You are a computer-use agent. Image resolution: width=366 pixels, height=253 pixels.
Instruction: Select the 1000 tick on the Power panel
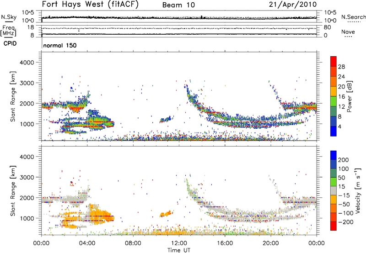point(27,124)
